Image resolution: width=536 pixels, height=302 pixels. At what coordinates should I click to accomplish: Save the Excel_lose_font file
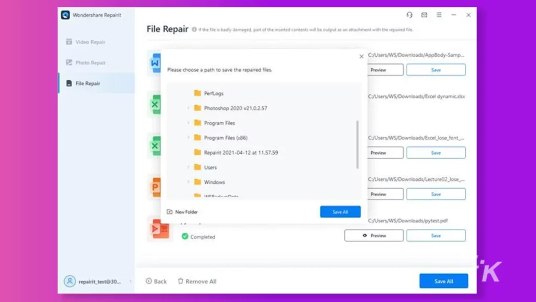(436, 153)
